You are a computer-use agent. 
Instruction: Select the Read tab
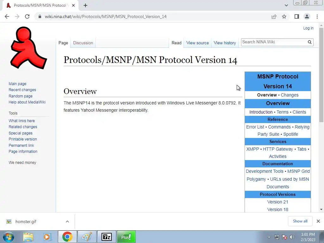(x=177, y=43)
